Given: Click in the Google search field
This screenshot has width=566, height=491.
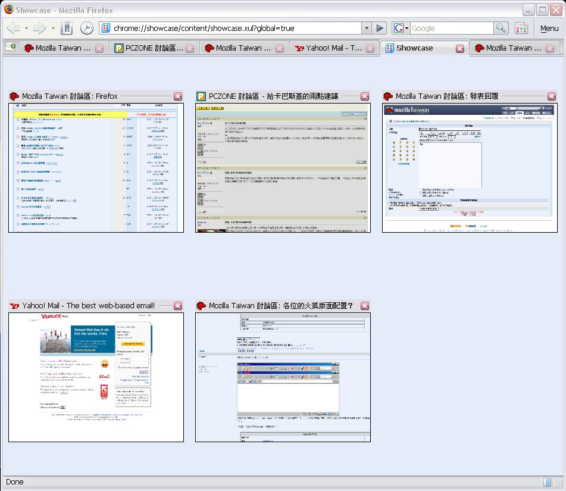Looking at the screenshot, I should (451, 28).
